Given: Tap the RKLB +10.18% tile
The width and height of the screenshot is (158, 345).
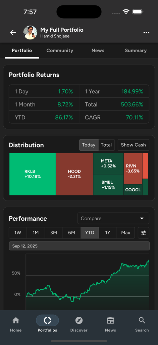Looking at the screenshot, I should [x=33, y=174].
